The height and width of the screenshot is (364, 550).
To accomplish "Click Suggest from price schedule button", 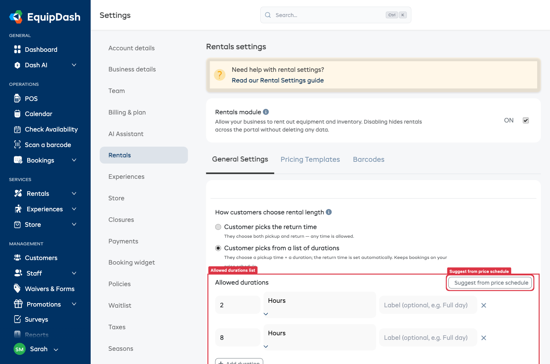I will tap(490, 283).
